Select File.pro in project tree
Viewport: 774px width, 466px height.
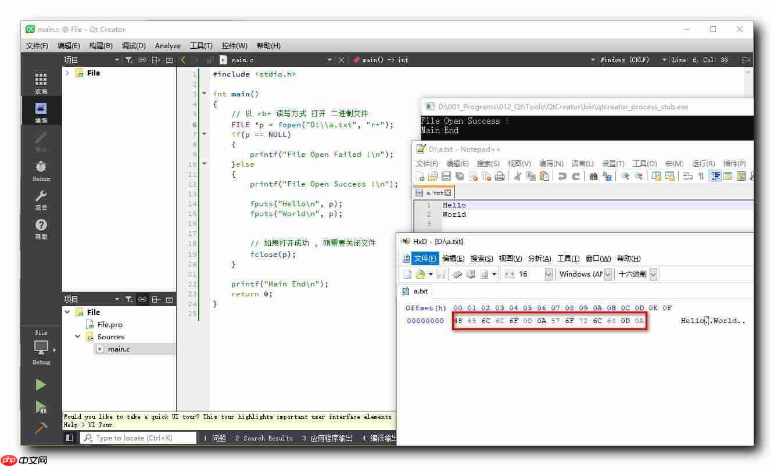pyautogui.click(x=110, y=324)
